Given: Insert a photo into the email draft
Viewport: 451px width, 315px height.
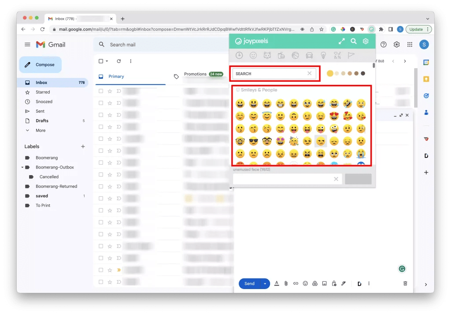Looking at the screenshot, I should pos(324,283).
